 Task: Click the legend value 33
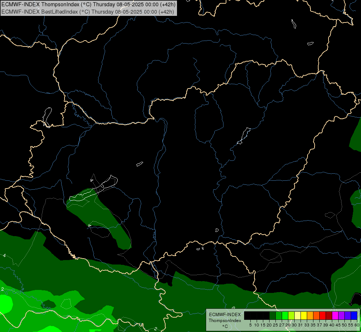307,325
